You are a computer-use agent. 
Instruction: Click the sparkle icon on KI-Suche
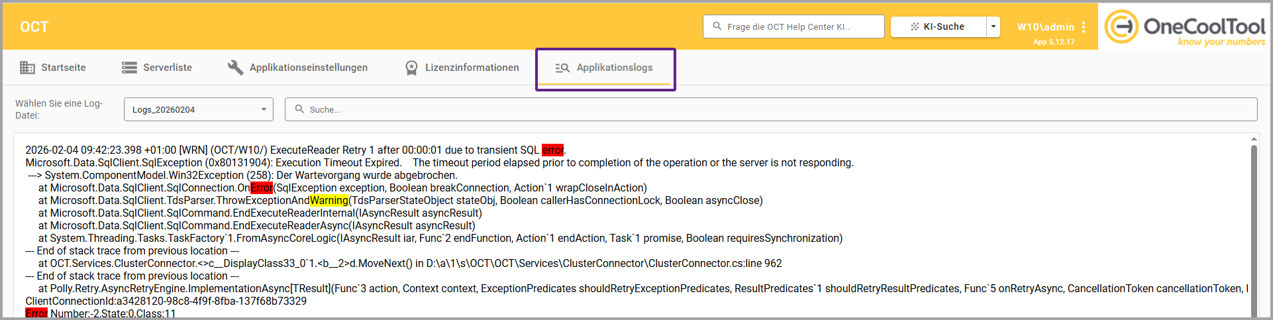click(915, 27)
